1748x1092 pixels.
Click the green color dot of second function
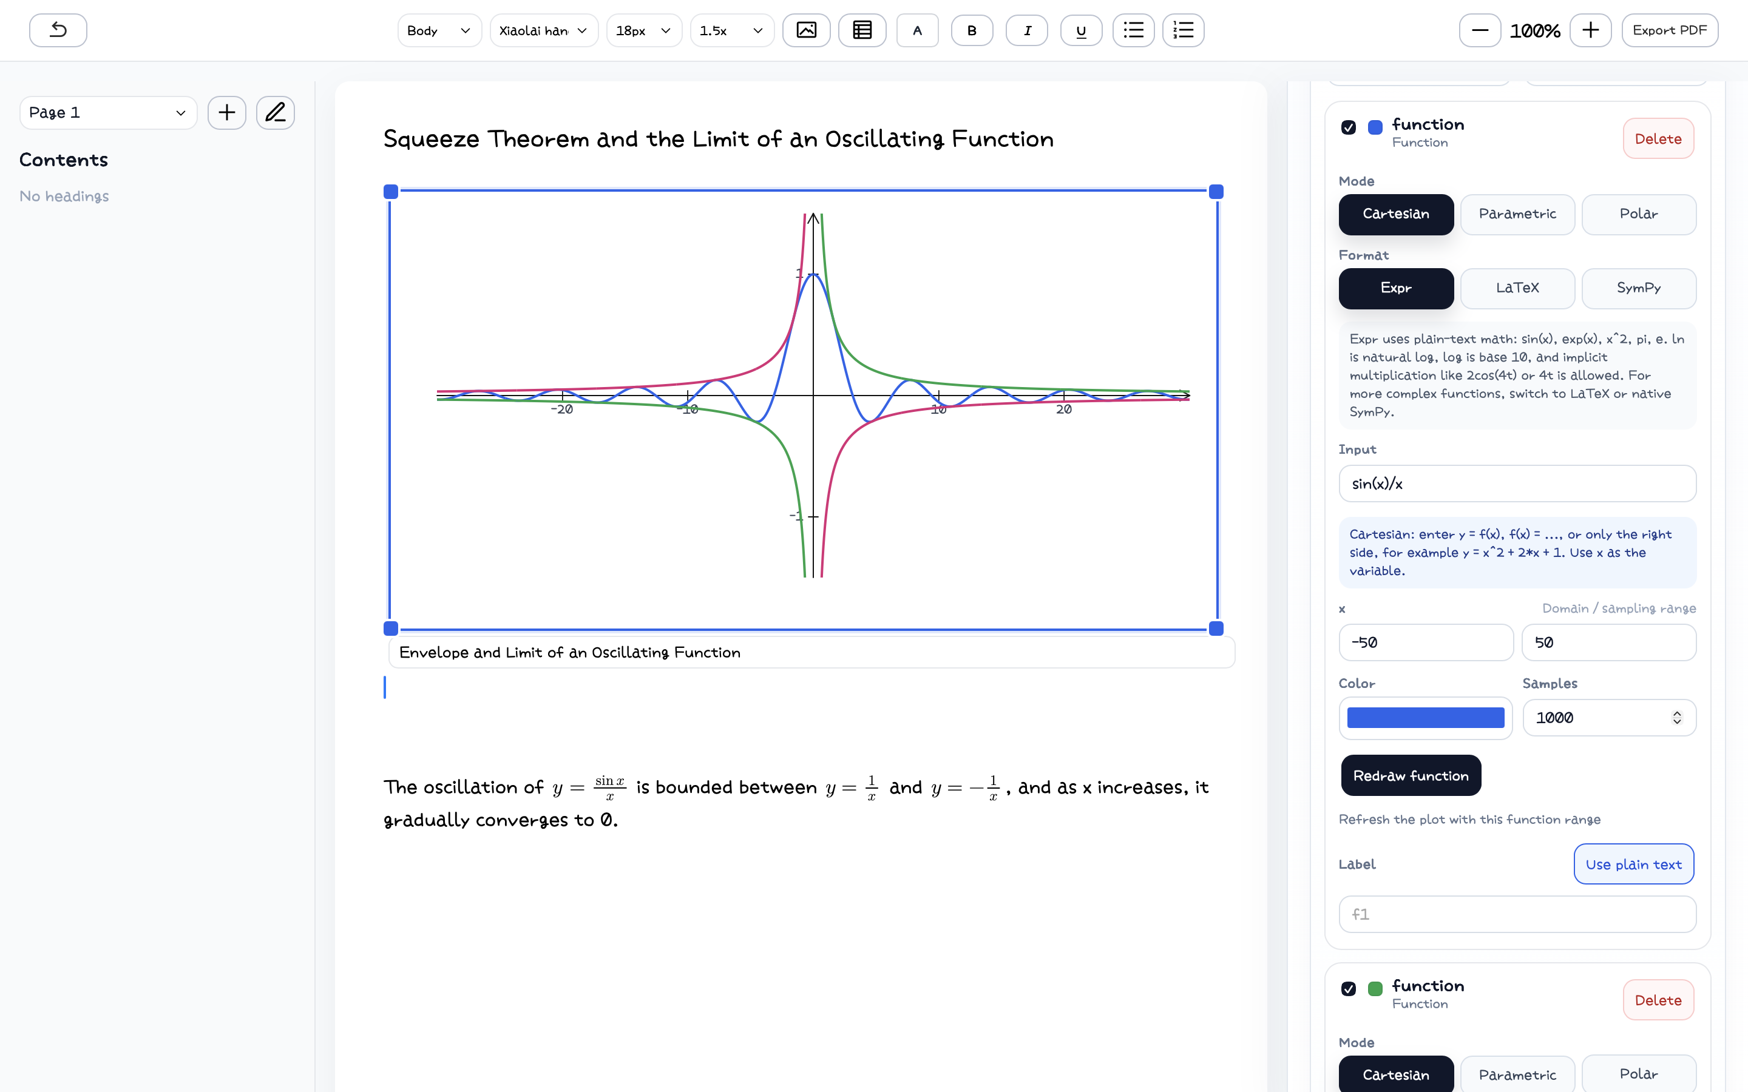[1375, 989]
